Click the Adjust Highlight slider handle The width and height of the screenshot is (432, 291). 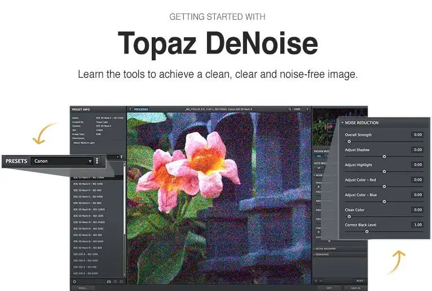pos(384,171)
